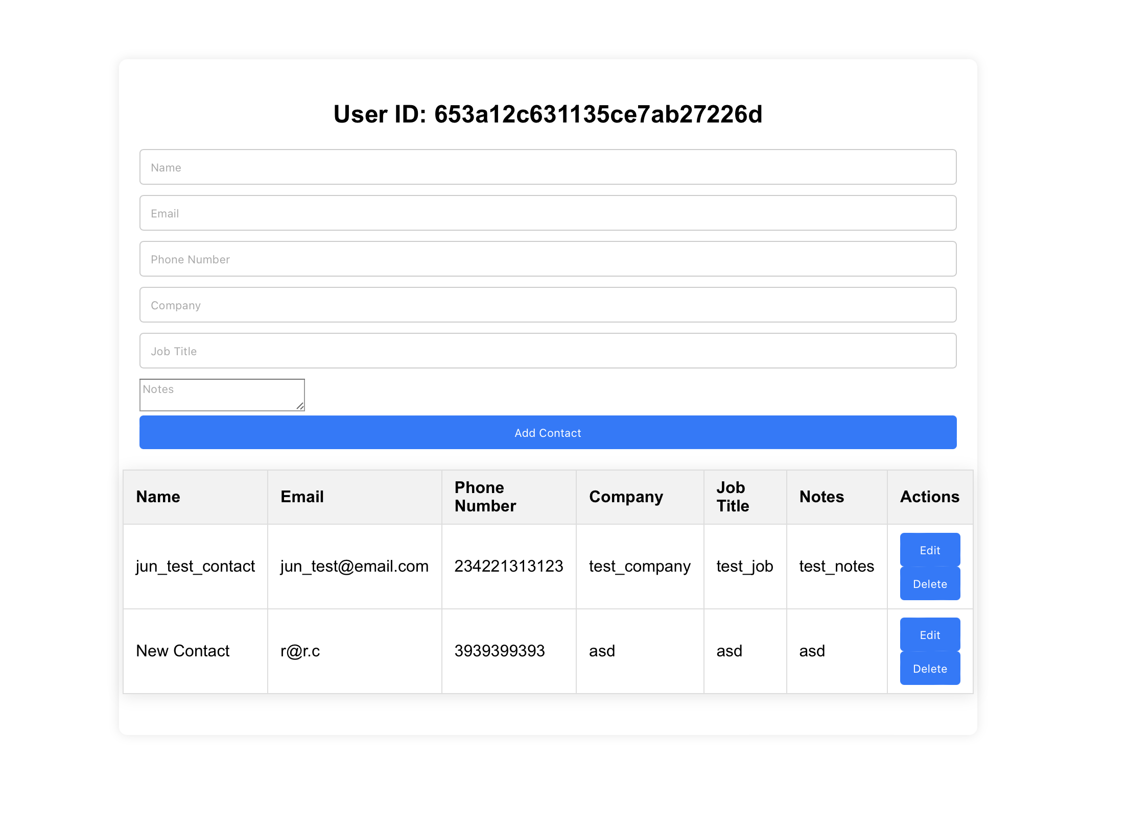Click the Name column header
Viewport: 1128px width, 836px height.
click(195, 497)
